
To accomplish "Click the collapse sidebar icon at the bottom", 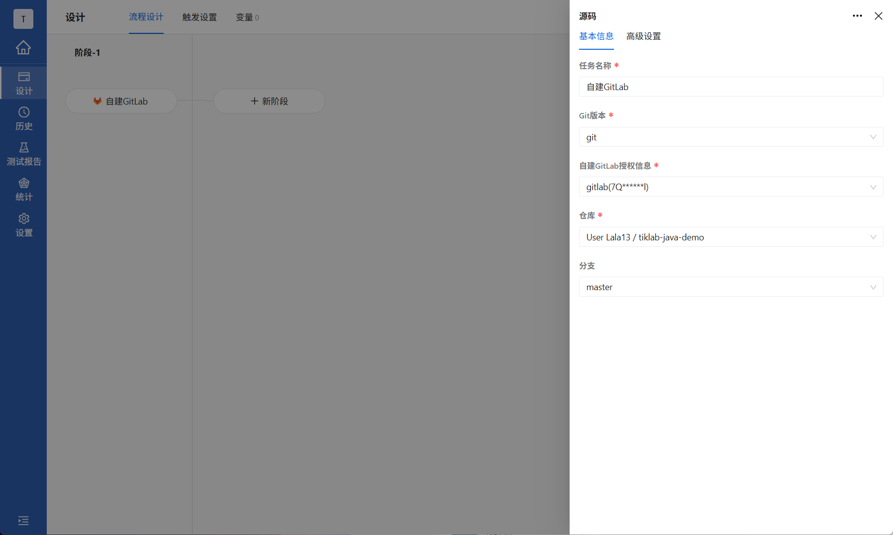I will click(23, 521).
